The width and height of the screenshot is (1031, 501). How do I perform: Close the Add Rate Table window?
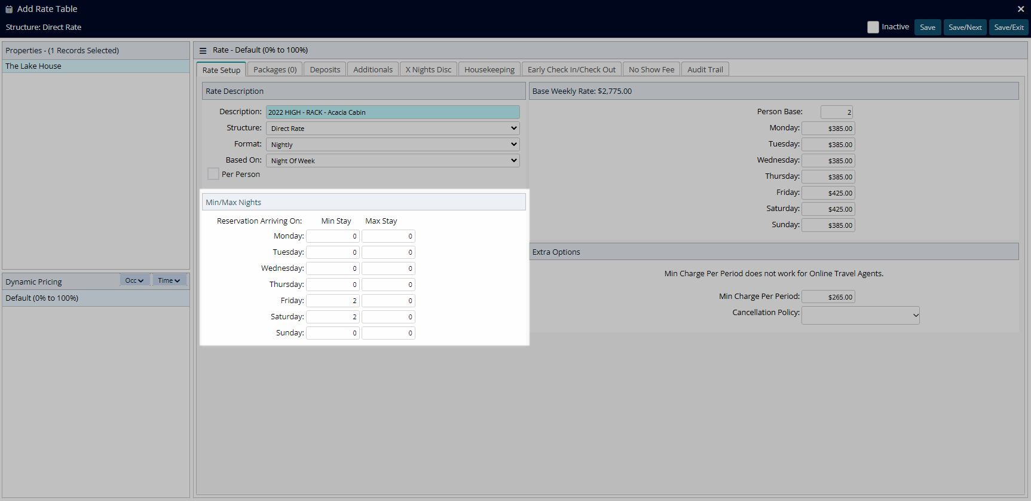click(1021, 9)
